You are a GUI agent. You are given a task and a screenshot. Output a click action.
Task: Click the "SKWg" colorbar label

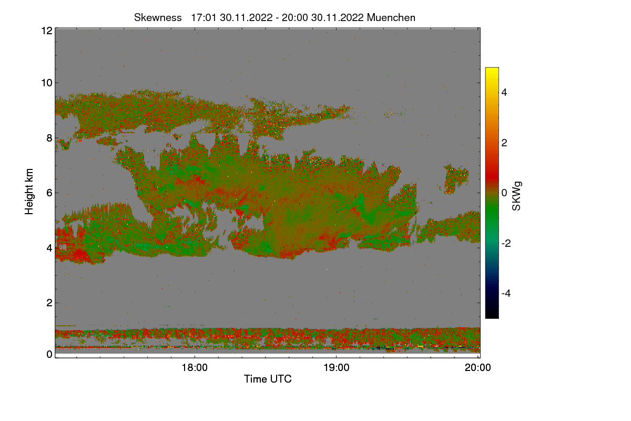[517, 197]
